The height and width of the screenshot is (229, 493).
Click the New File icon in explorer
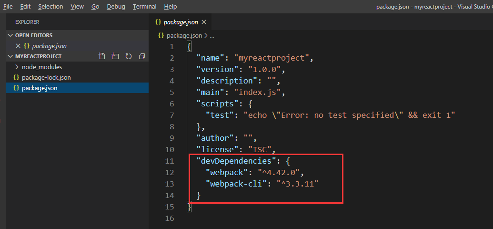point(101,56)
